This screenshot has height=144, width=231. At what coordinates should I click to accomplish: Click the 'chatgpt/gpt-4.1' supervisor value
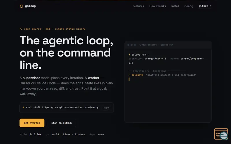(x=155, y=59)
